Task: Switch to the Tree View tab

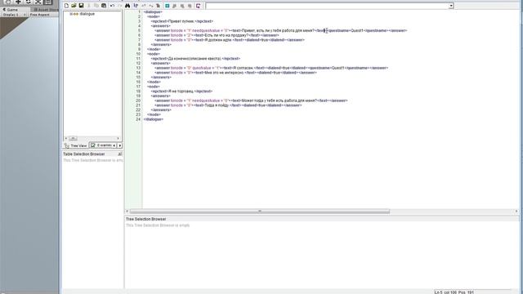Action: coord(75,145)
